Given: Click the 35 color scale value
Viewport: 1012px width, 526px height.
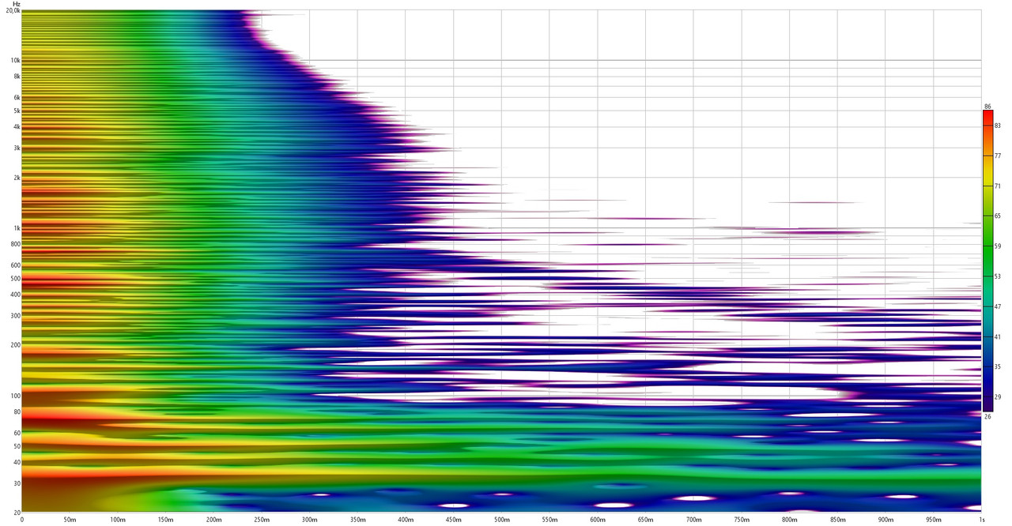Looking at the screenshot, I should click(998, 367).
